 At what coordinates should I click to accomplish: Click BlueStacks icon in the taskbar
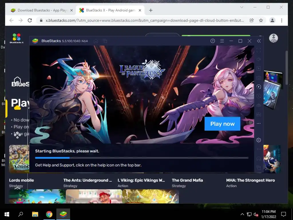click(63, 214)
